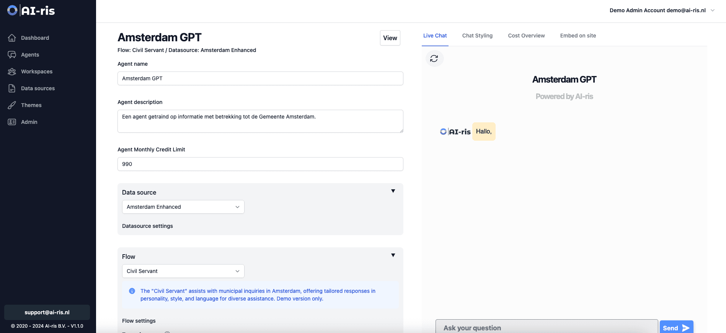
Task: Click the Amsterdam GPT page heading
Action: [x=160, y=37]
